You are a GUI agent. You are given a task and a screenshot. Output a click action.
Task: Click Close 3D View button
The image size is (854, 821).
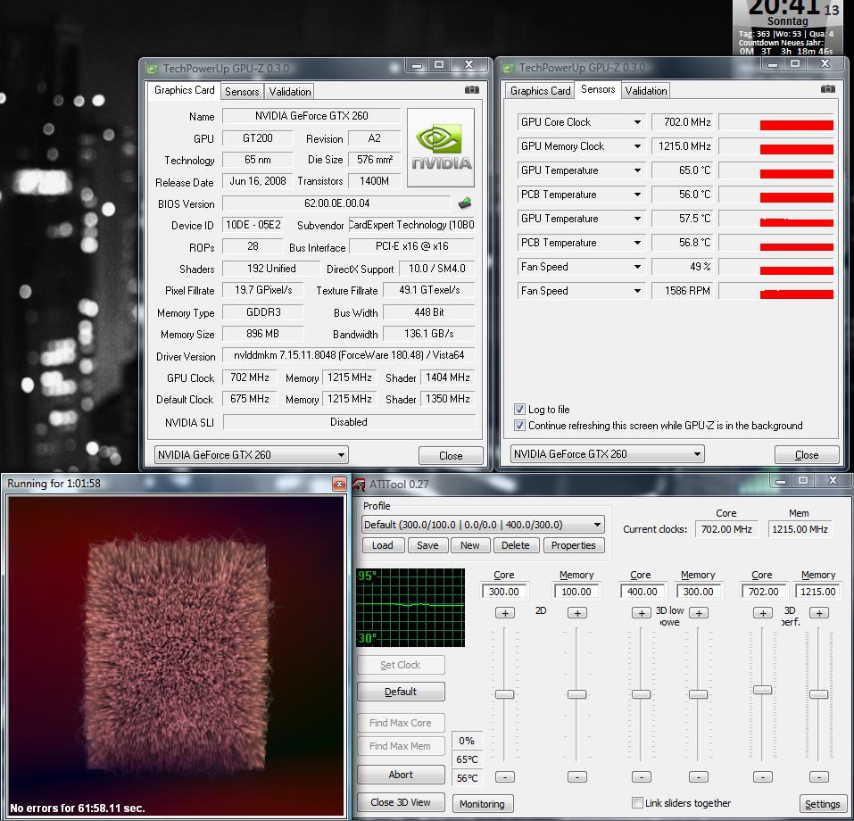pos(401,802)
